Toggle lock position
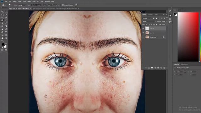201x113 pixels. click(151, 24)
